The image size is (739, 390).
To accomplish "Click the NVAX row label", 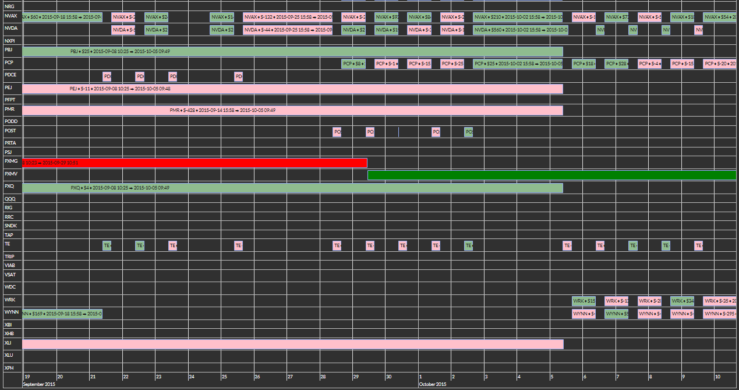I will (x=10, y=16).
